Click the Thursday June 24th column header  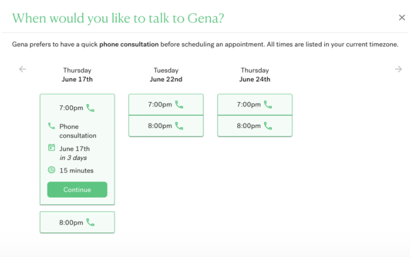click(254, 75)
